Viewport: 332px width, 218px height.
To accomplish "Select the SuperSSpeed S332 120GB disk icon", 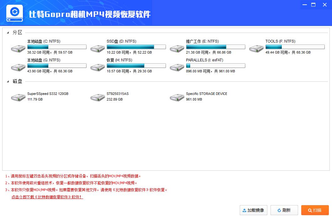I will pos(18,97).
